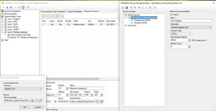
Task: Click the blue reset icon beside Command line
Action: [97, 102]
